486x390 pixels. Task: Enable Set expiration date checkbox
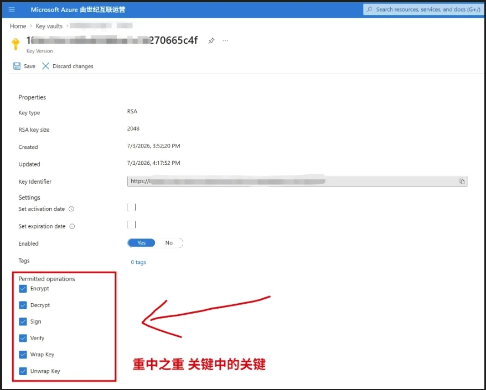131,225
